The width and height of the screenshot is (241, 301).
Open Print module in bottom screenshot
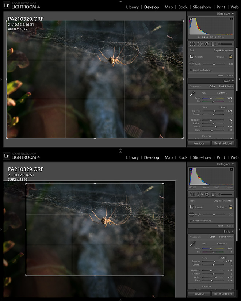pyautogui.click(x=221, y=157)
